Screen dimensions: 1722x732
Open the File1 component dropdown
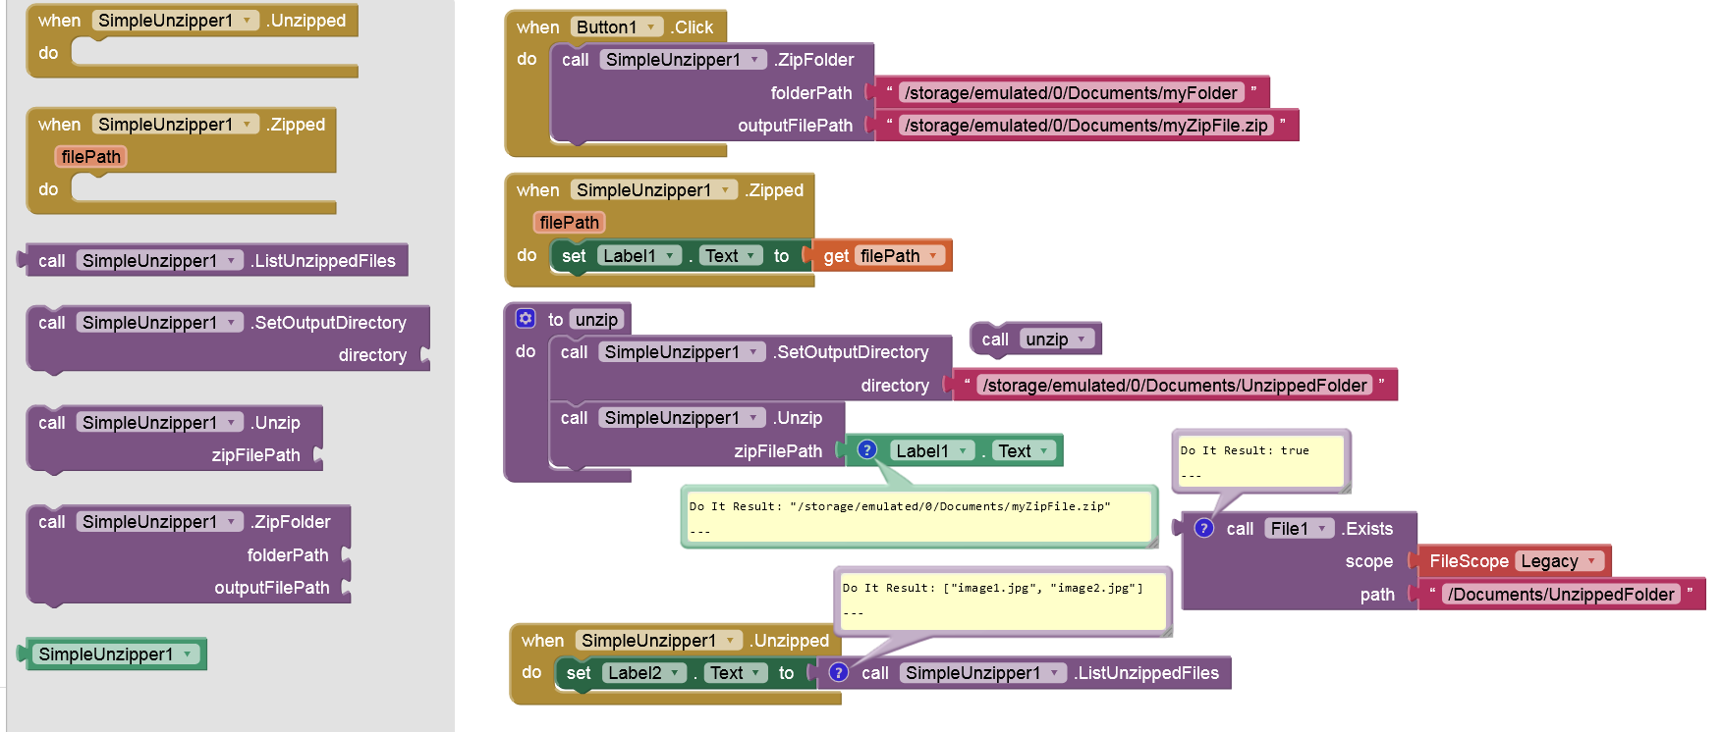(x=1299, y=529)
